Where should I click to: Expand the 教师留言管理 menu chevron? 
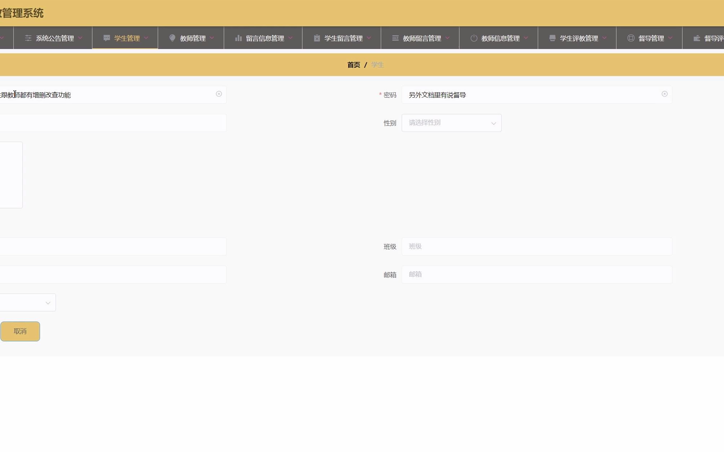point(448,38)
